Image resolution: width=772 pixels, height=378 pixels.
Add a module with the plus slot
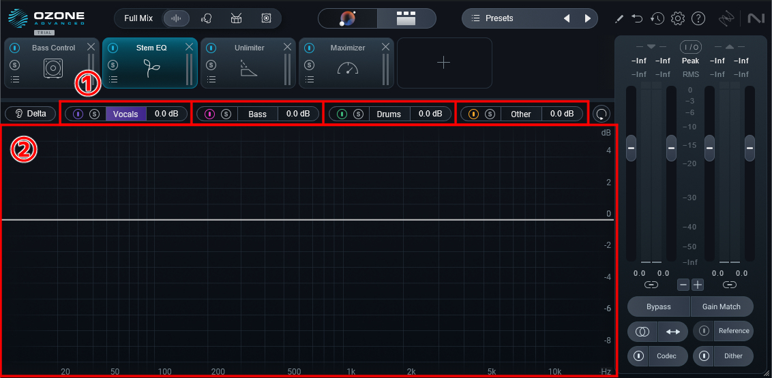(444, 63)
